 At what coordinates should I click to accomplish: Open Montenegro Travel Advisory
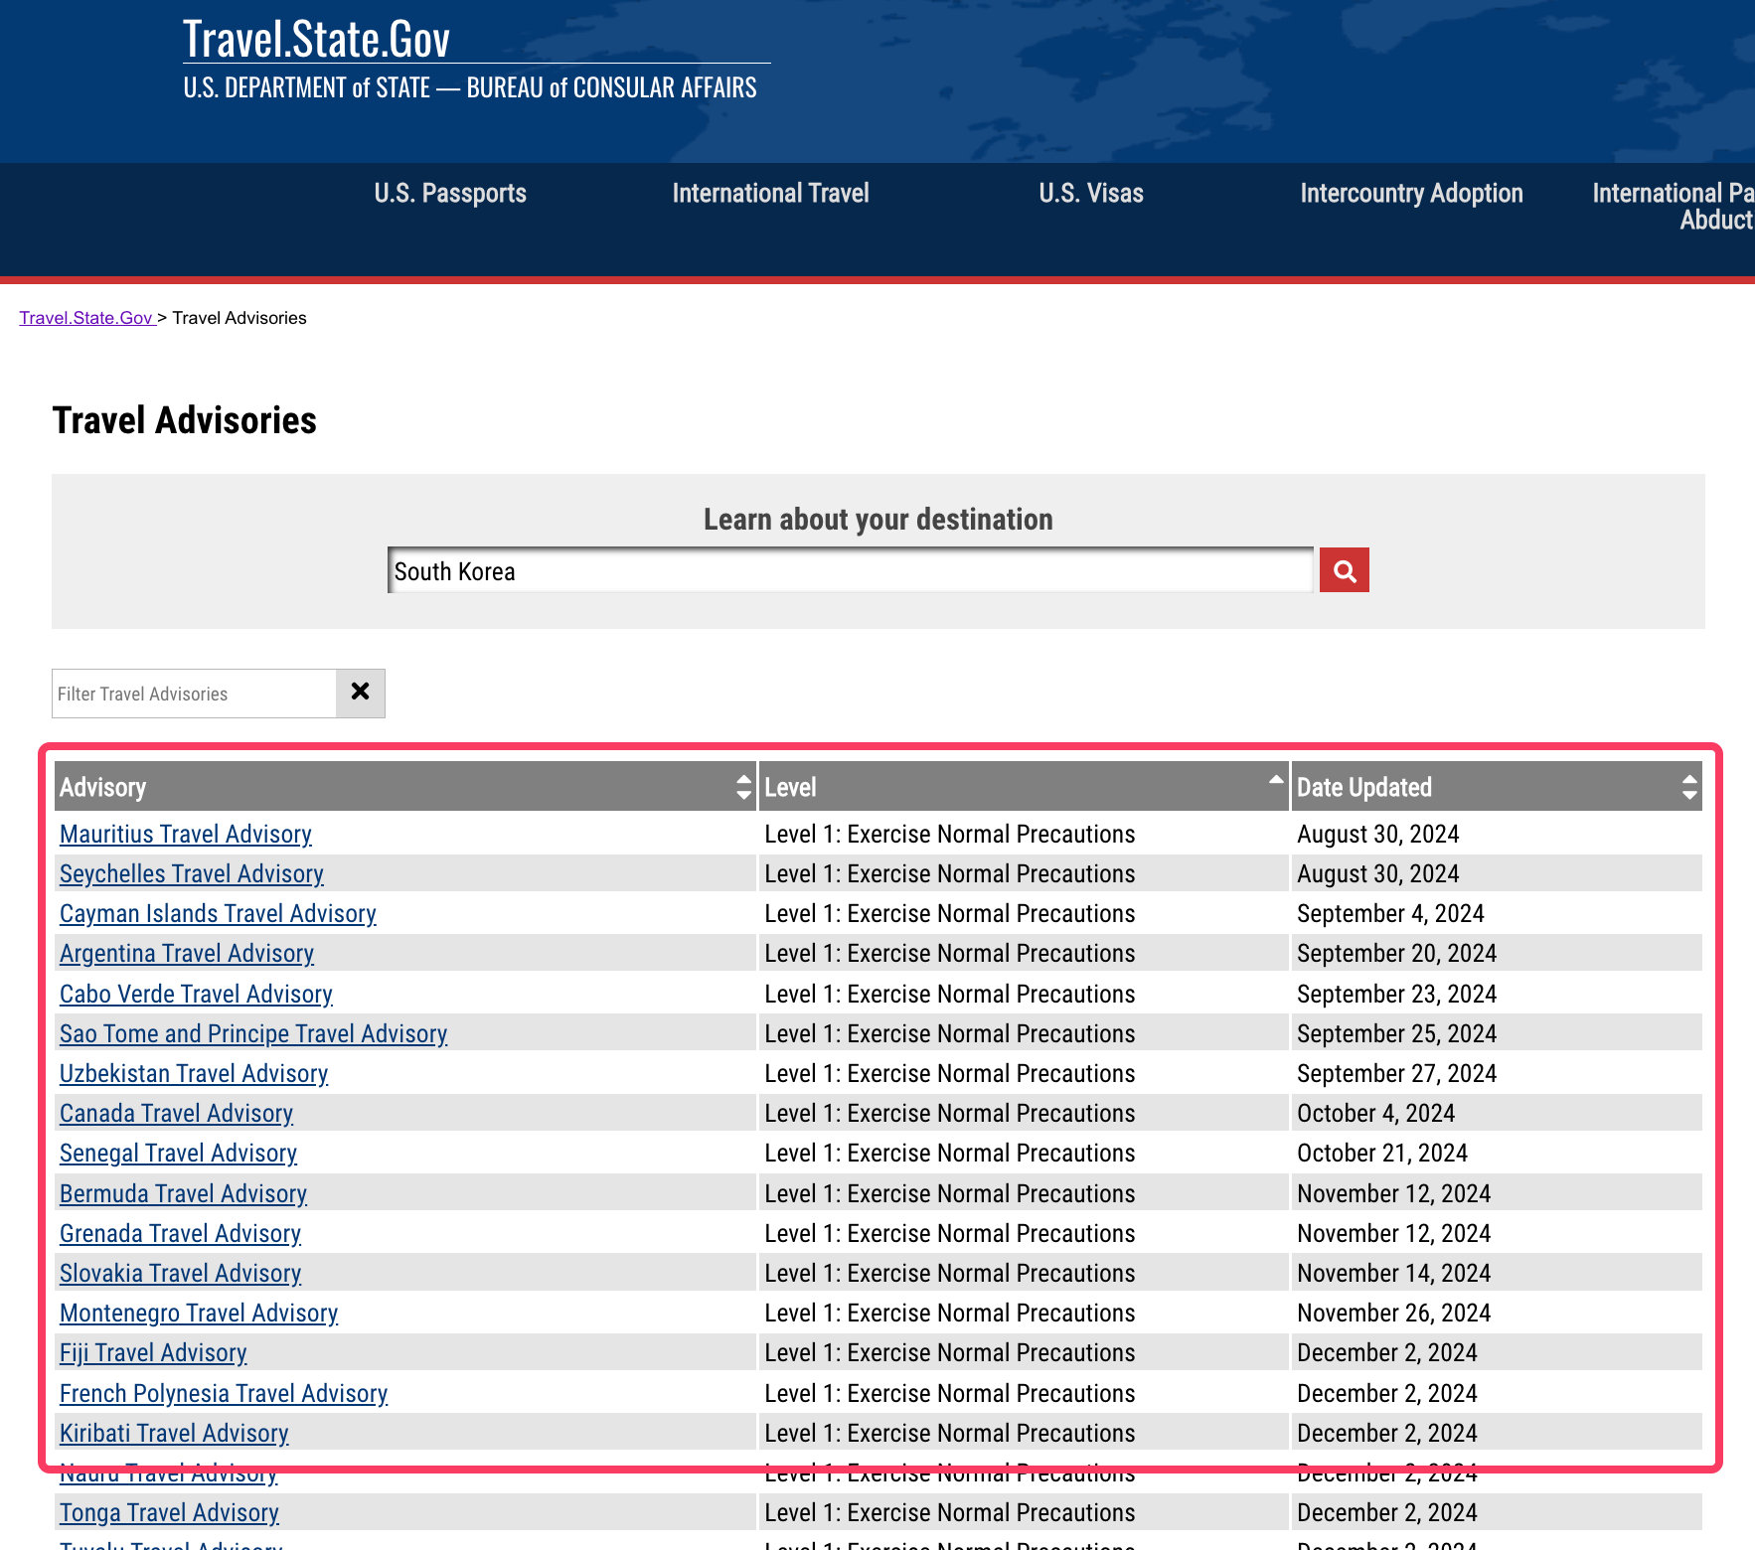click(x=199, y=1314)
